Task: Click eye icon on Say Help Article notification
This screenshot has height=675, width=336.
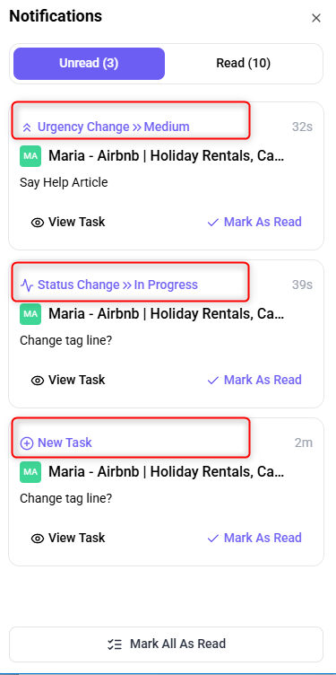Action: (x=38, y=223)
